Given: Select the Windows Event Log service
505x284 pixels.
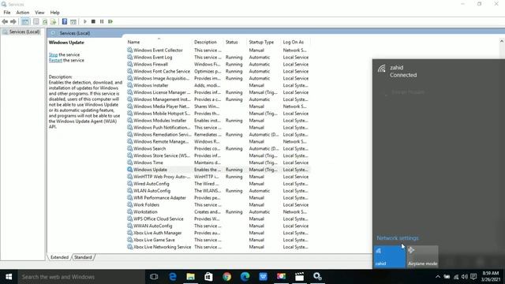Looking at the screenshot, I should click(x=218, y=58).
